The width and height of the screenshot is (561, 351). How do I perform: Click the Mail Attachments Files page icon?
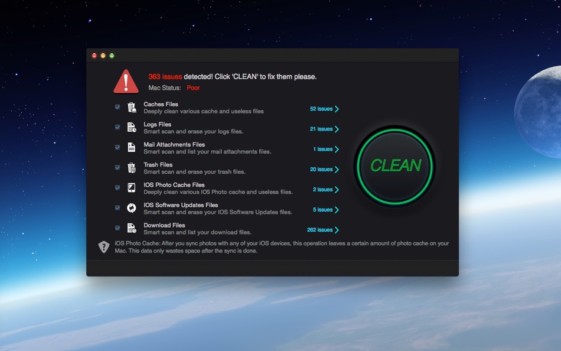coord(131,147)
